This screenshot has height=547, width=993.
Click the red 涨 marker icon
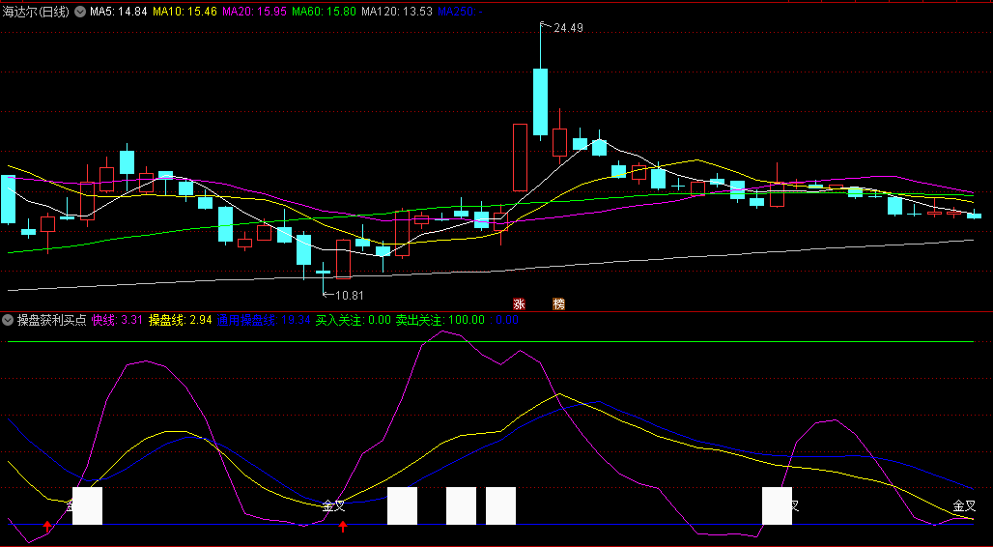(520, 303)
